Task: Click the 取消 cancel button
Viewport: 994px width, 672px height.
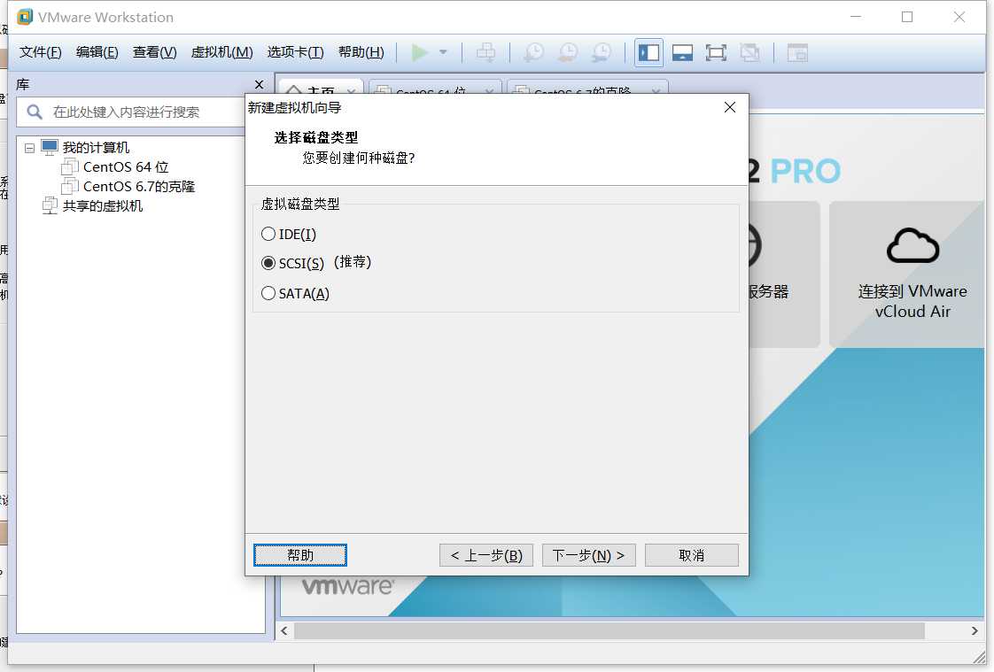Action: (x=692, y=555)
